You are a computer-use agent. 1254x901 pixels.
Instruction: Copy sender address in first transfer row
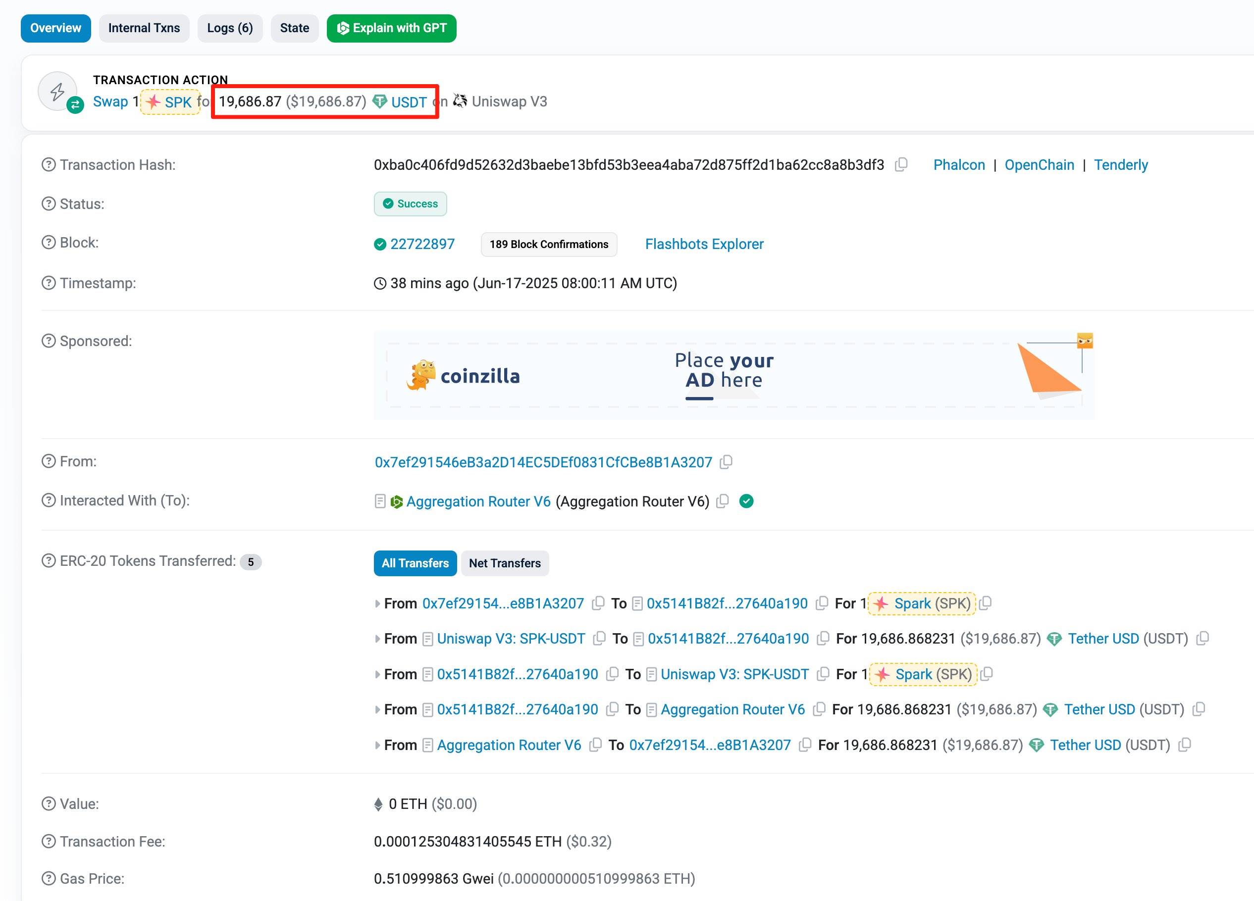[598, 603]
